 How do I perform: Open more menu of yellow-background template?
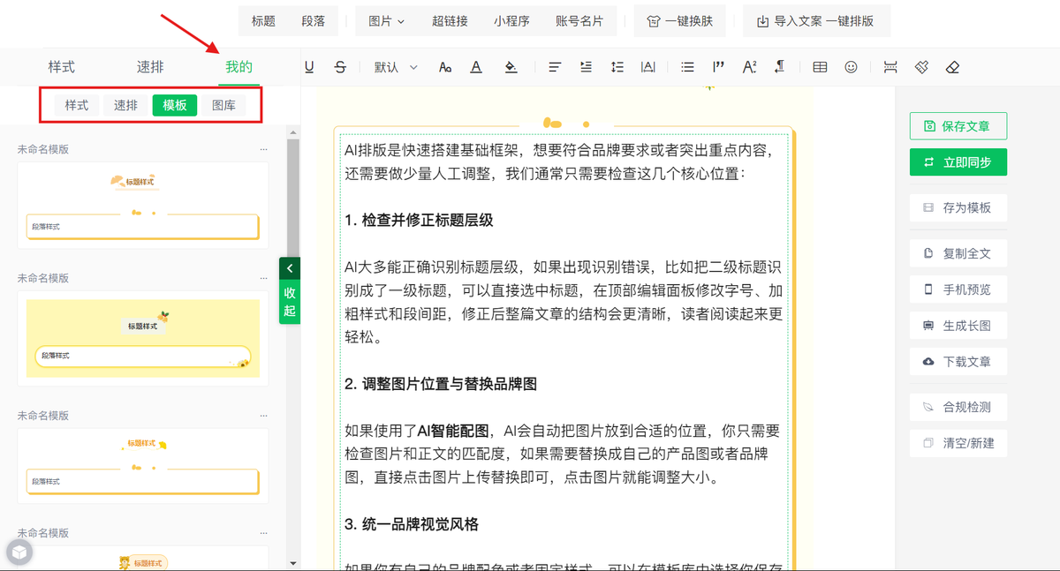point(263,278)
